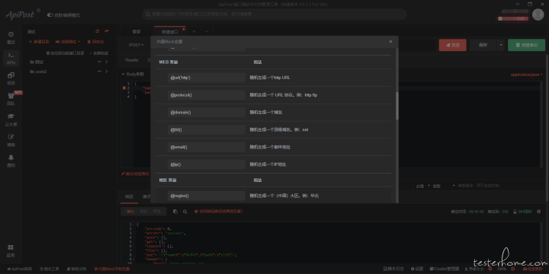
Task: Open the more menu on the first folder row
Action: click(99, 62)
